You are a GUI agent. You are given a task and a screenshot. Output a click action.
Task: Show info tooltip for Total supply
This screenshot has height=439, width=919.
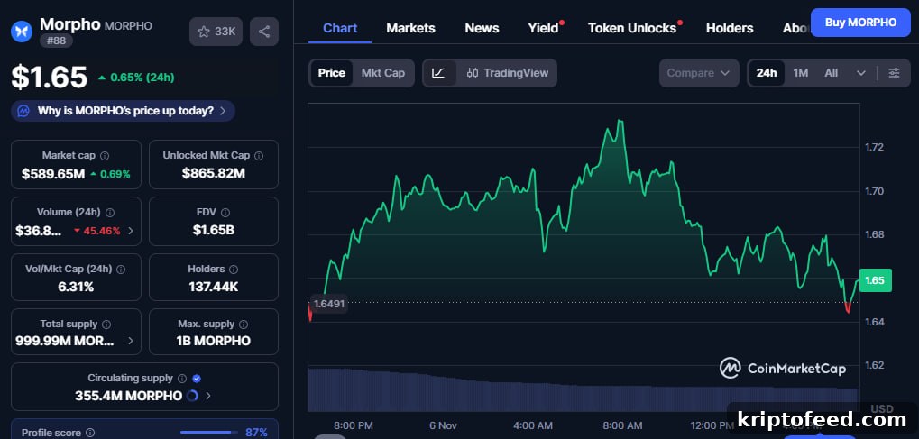106,325
